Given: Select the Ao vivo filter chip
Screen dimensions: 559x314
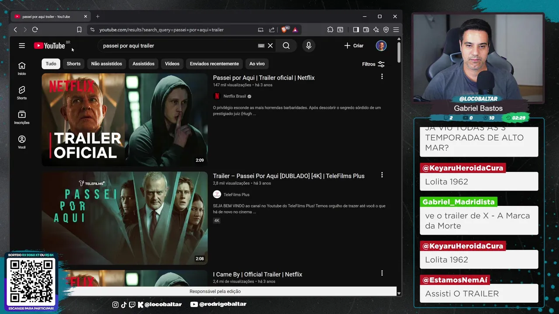Looking at the screenshot, I should [257, 64].
